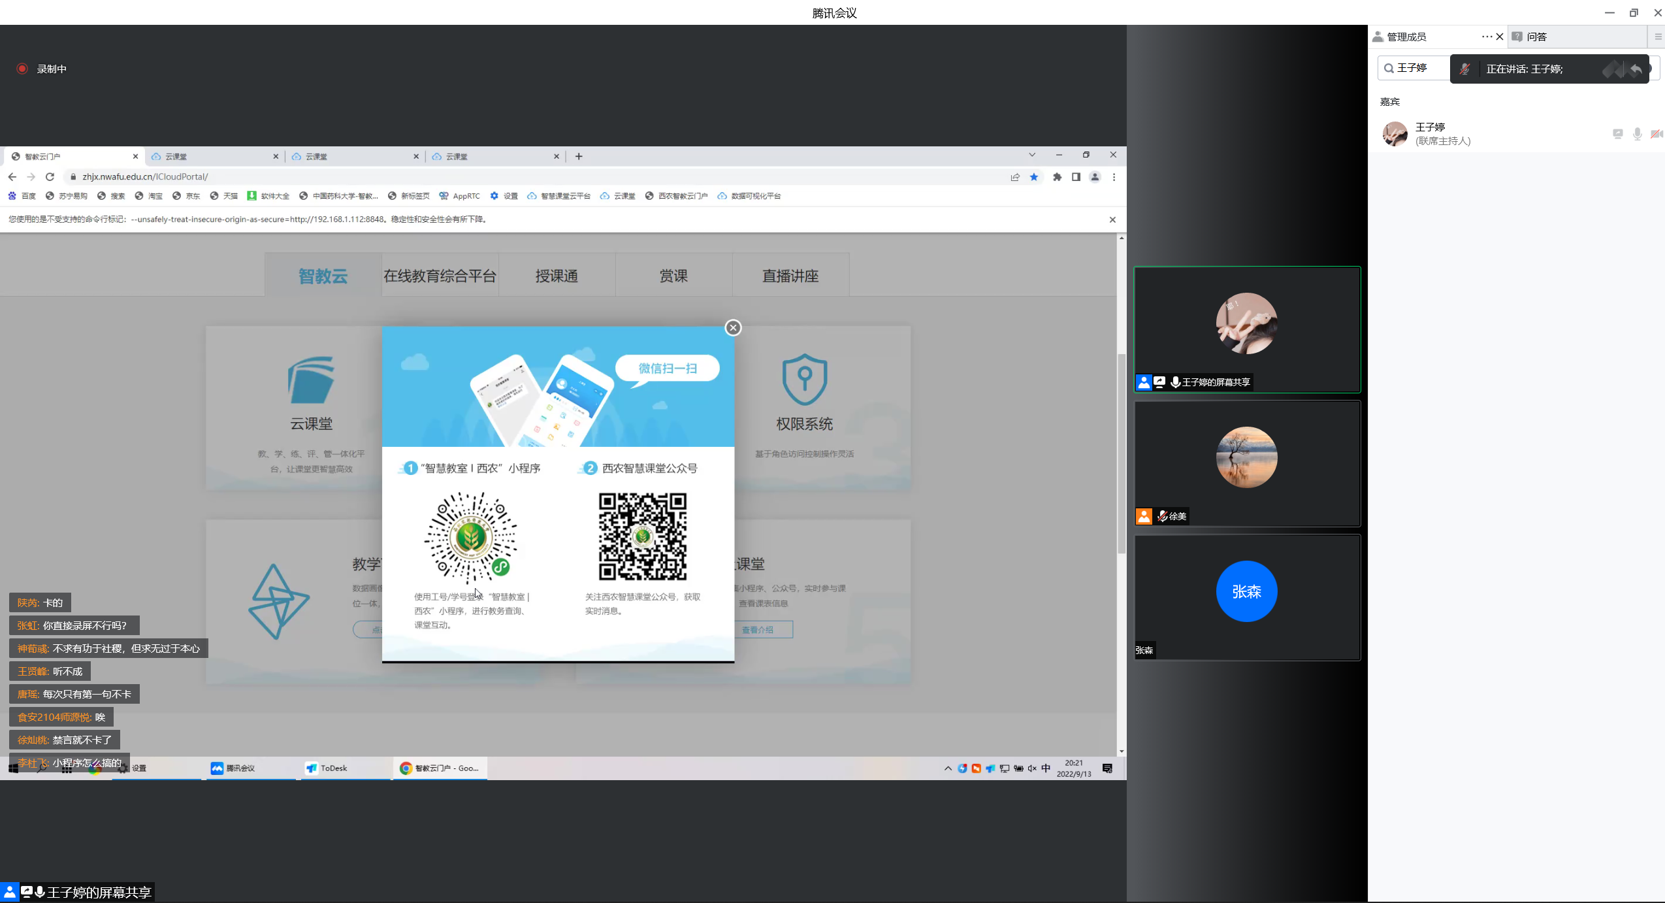Viewport: 1665px width, 903px height.
Task: Click 王子婷's screen share status icon
Action: [x=1617, y=133]
